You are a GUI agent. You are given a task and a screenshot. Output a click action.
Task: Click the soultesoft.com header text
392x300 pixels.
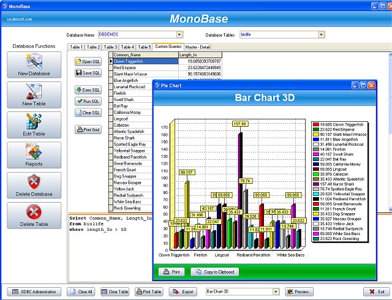tap(20, 19)
